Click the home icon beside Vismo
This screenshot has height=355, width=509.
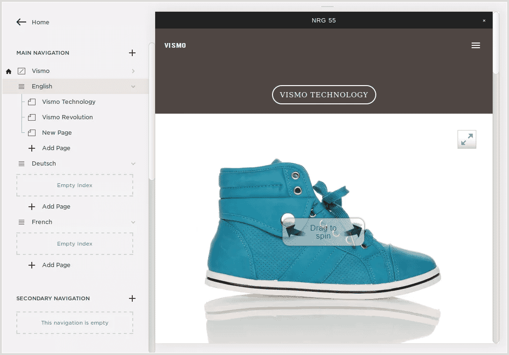coord(8,72)
